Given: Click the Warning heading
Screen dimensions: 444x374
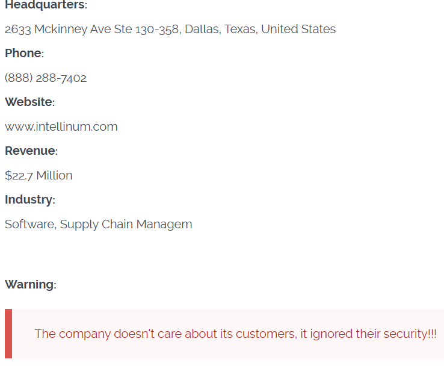Looking at the screenshot, I should [30, 284].
